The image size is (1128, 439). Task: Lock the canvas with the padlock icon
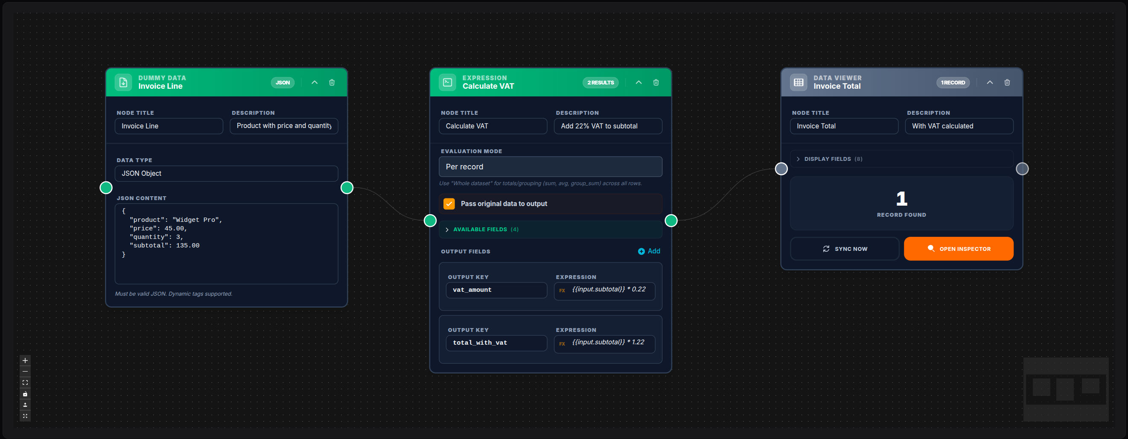25,393
